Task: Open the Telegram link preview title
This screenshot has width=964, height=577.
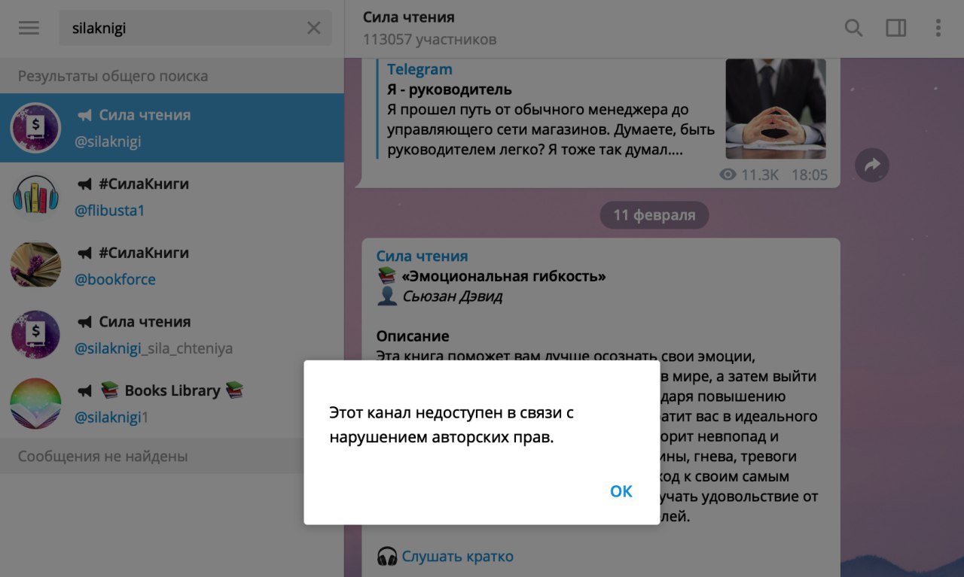Action: 419,70
